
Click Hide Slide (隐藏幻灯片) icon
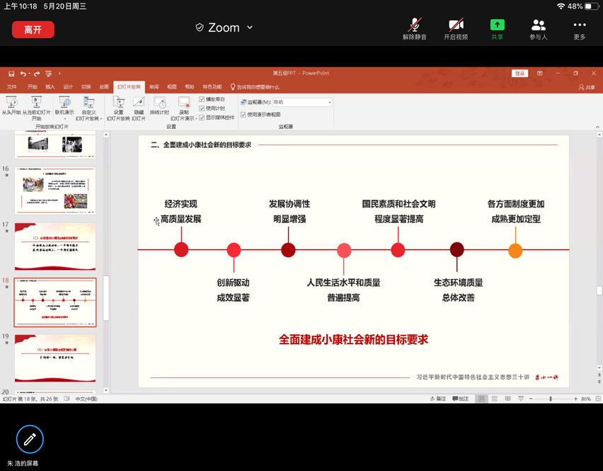tap(139, 106)
